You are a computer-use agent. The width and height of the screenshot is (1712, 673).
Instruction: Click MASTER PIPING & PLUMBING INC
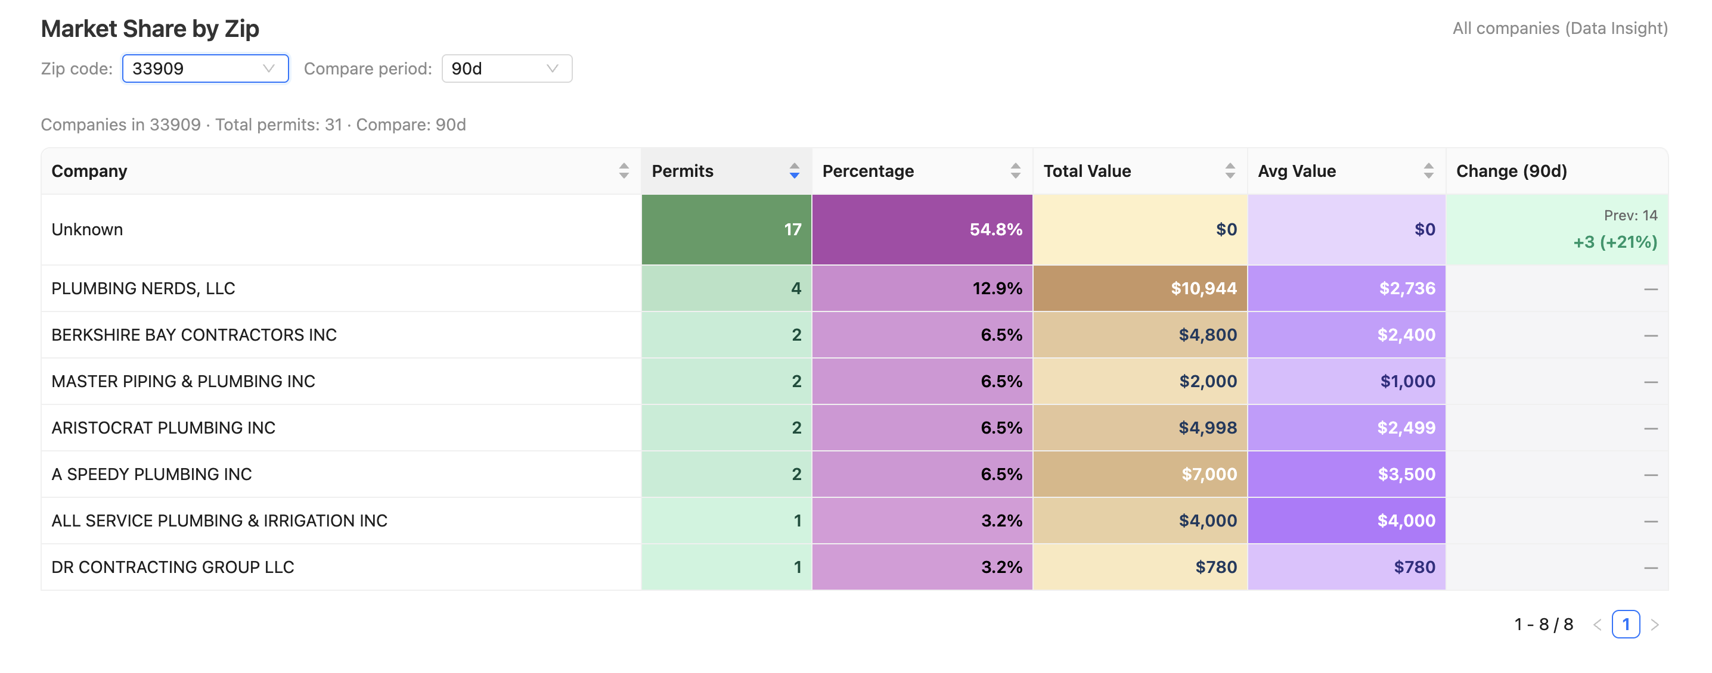[183, 381]
